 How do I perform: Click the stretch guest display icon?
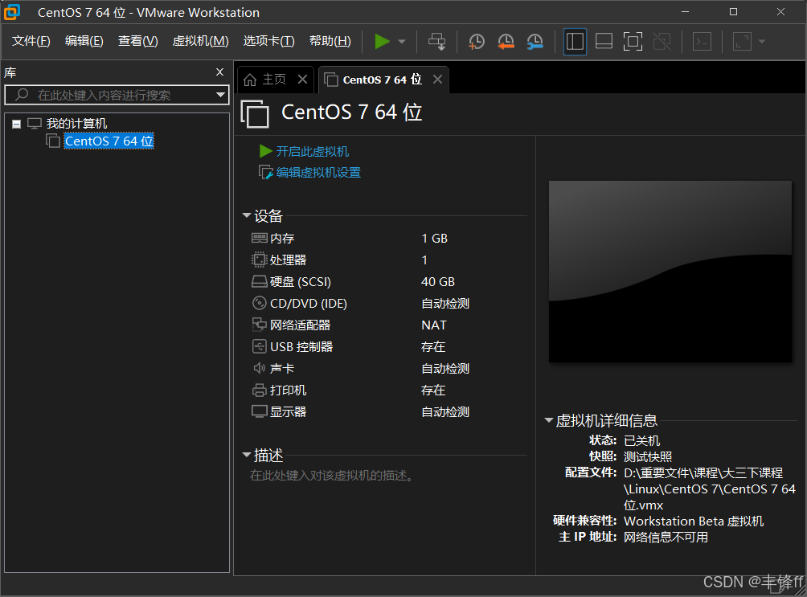click(x=742, y=41)
